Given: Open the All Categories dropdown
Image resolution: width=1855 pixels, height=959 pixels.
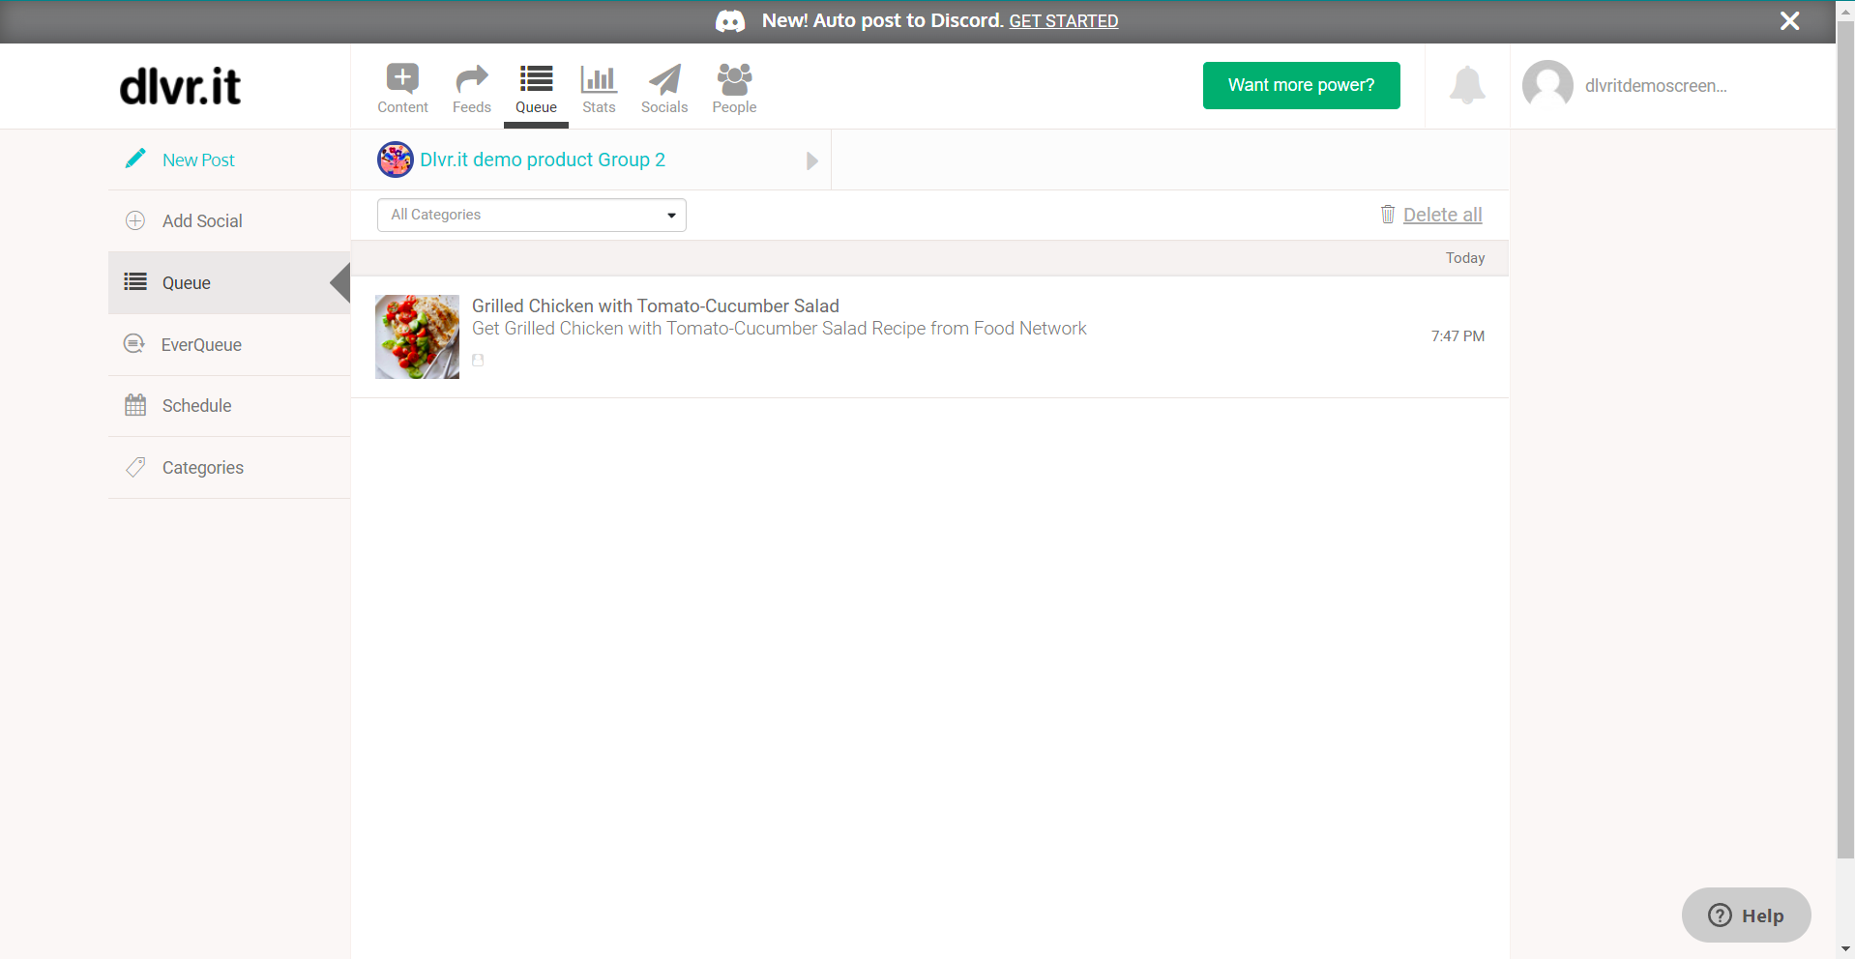Looking at the screenshot, I should click(x=532, y=215).
